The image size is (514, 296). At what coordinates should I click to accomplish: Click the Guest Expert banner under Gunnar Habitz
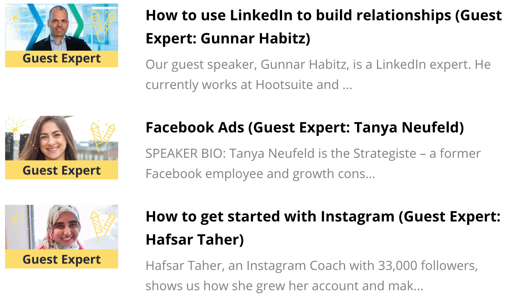coord(62,59)
